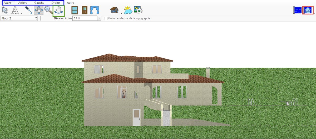Viewport: 316px width, 139px height.
Task: Click the Elévation Active 2,9 m field
Action: click(x=85, y=18)
